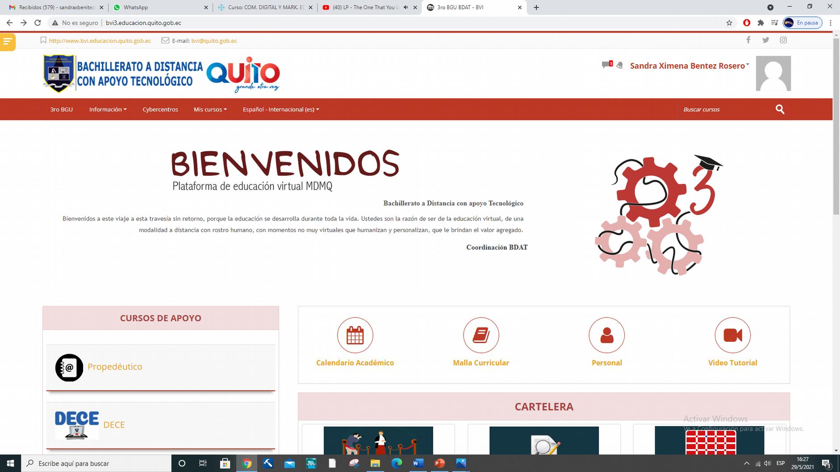Open the Malla Curricular link text

click(481, 363)
